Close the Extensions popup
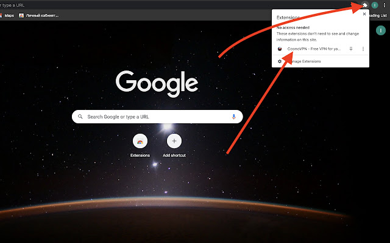Image resolution: width=390 pixels, height=243 pixels. [364, 14]
